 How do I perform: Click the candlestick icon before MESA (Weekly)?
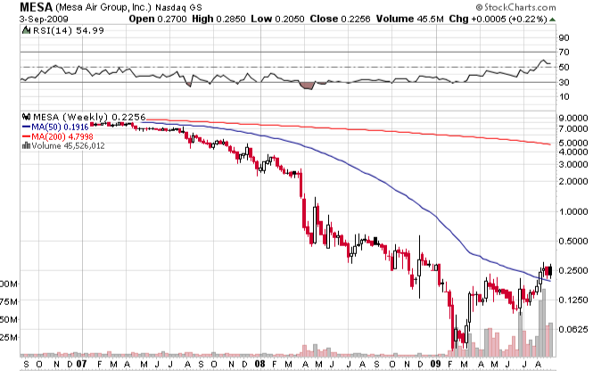coord(26,117)
